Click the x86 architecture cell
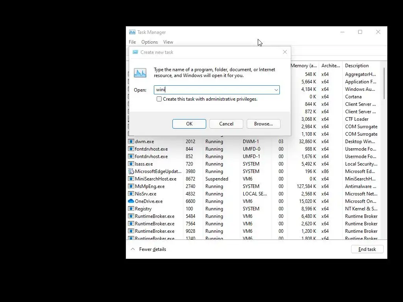The image size is (403, 302). pyautogui.click(x=325, y=171)
